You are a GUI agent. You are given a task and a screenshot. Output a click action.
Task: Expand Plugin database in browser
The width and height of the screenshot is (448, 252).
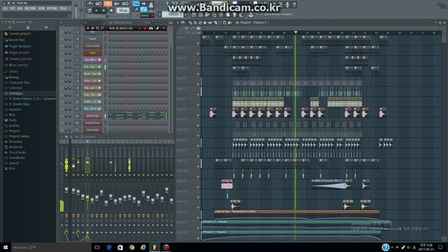coord(17,46)
